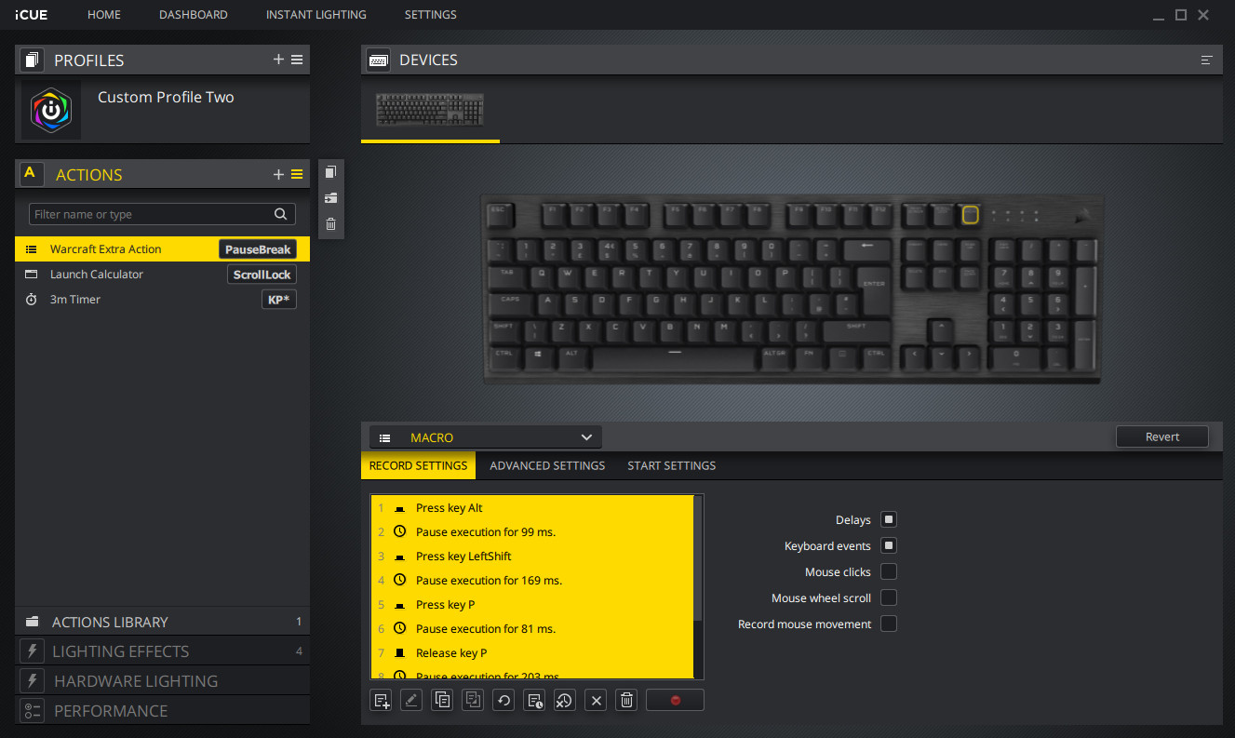Click the insert delay clock icon
This screenshot has height=738, width=1235.
[534, 700]
